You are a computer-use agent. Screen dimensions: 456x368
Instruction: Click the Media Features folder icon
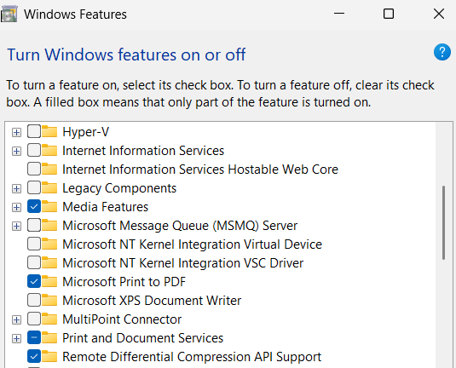49,206
